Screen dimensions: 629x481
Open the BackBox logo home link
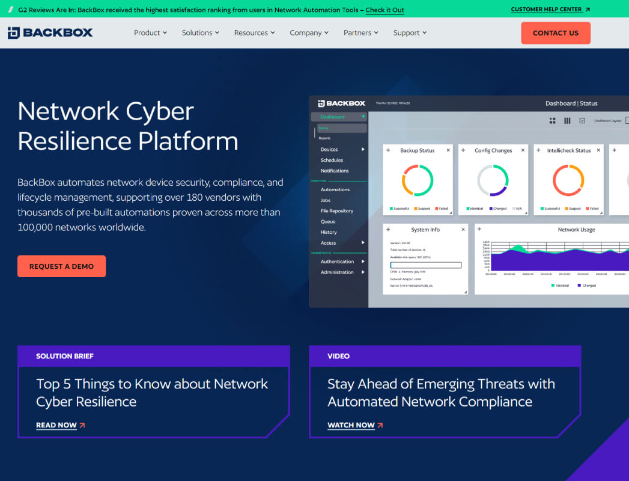(x=50, y=32)
